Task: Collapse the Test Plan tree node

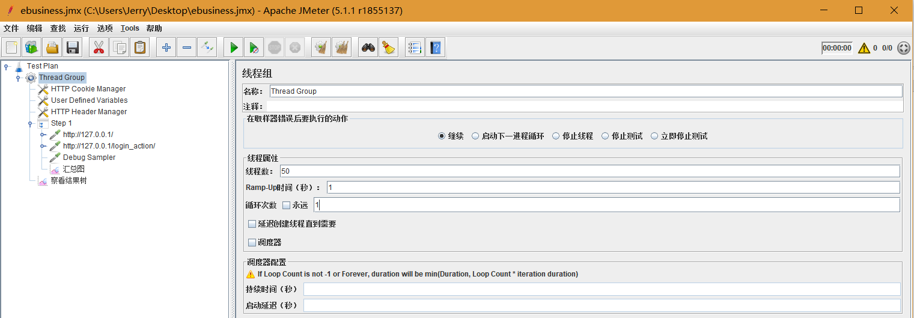Action: click(7, 66)
